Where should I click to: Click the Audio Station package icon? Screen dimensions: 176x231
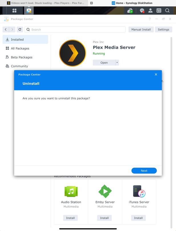point(71,191)
